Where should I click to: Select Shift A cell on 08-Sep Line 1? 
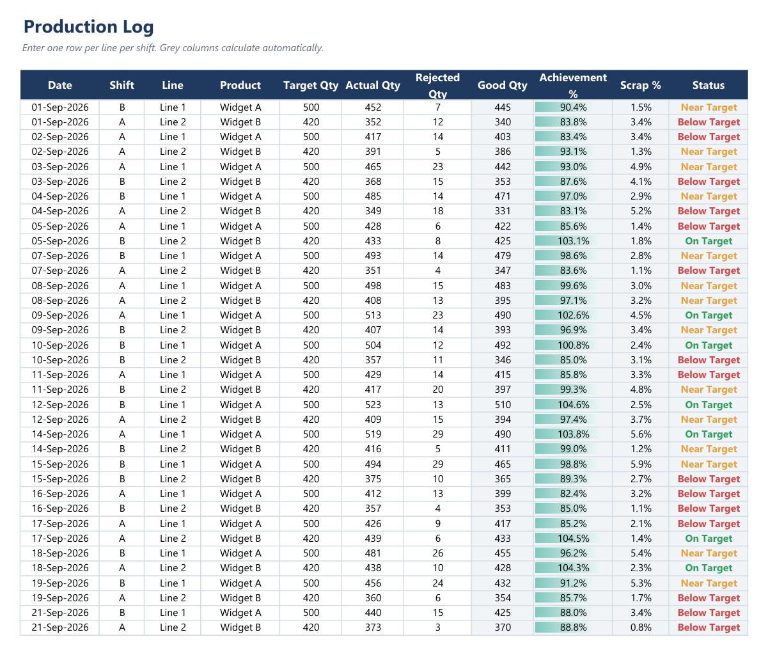(x=121, y=286)
